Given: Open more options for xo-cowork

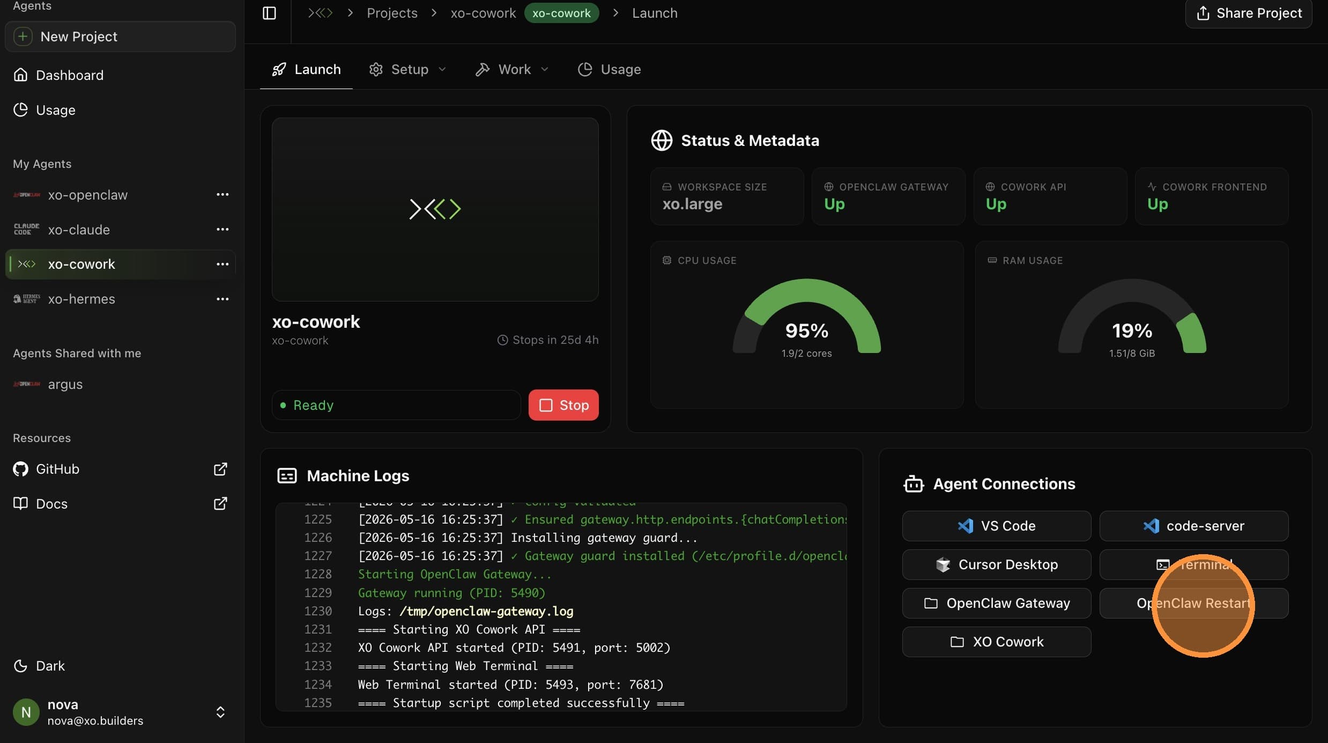Looking at the screenshot, I should click(222, 264).
